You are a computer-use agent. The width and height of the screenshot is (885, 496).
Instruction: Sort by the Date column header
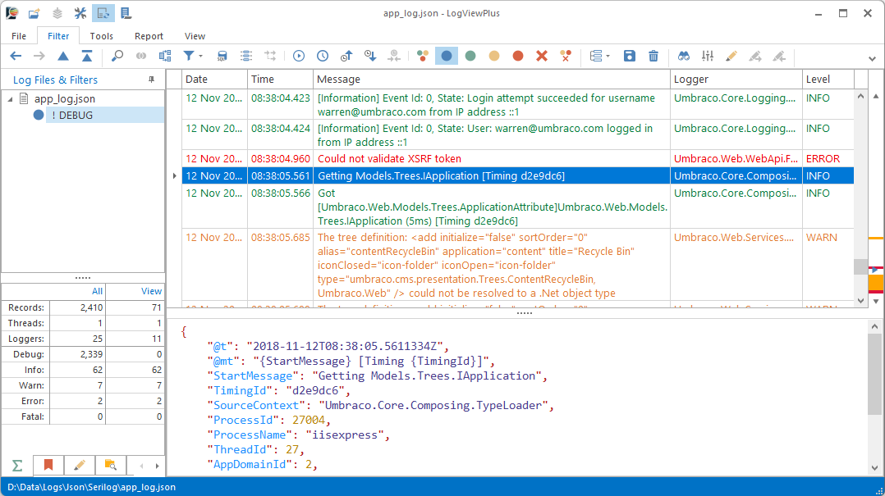point(214,80)
